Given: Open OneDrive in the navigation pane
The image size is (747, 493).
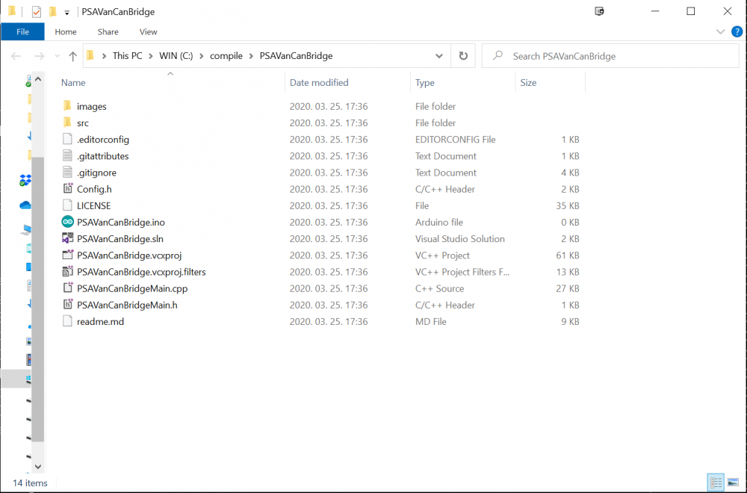Looking at the screenshot, I should click(25, 205).
